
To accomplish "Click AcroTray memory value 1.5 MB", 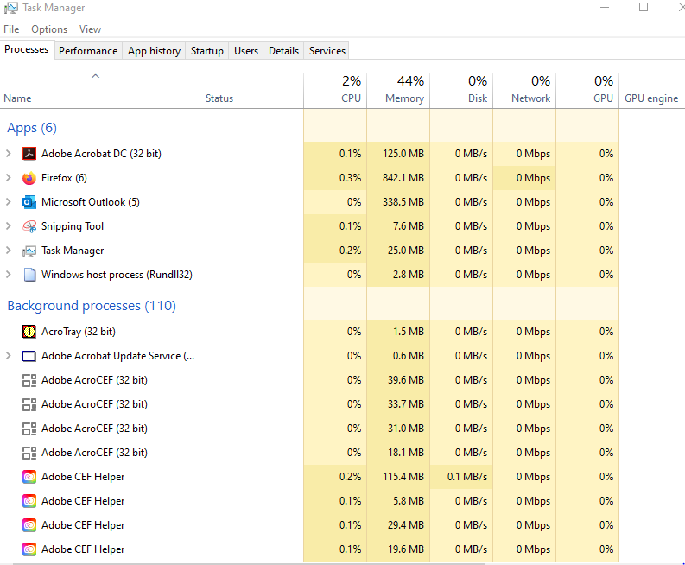I will (x=409, y=332).
